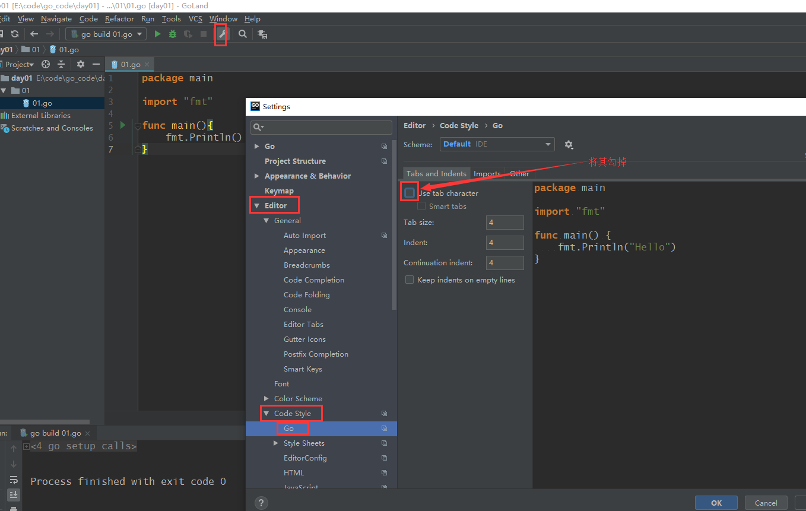Open the go build 01.go configuration dropdown
The image size is (806, 511).
point(106,34)
